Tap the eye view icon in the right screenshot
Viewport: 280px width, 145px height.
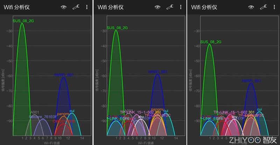coord(251,7)
